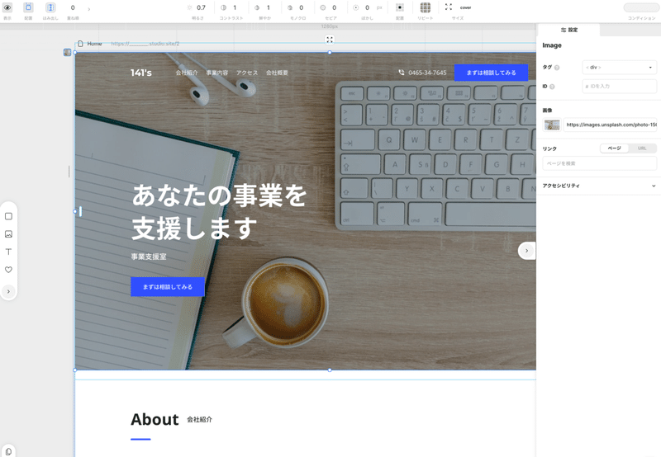Focus the IDを入力 input field
Viewport: 661px width, 457px height.
point(619,87)
